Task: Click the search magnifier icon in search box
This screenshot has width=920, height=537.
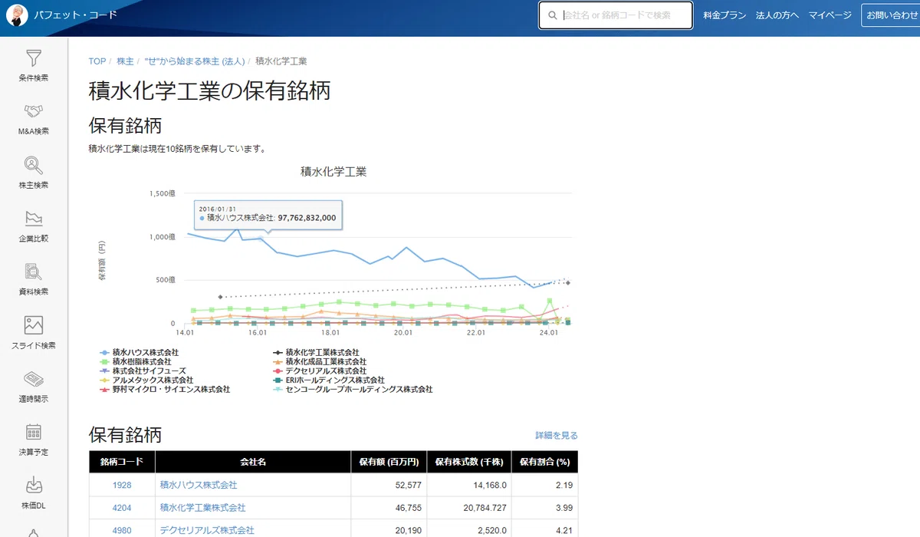Action: [553, 15]
